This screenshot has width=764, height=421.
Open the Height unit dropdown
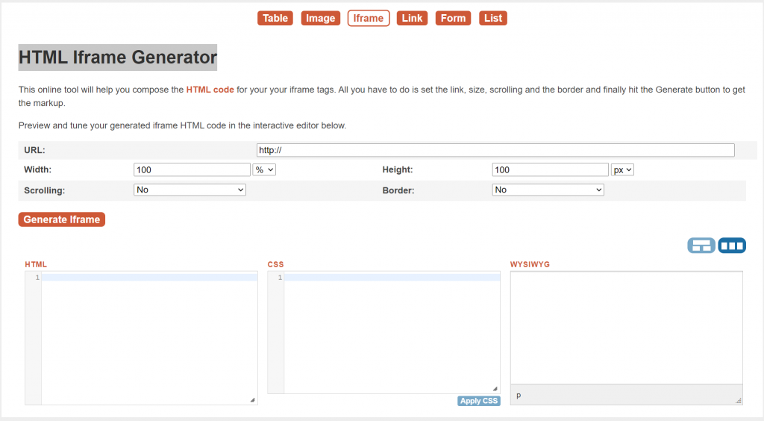click(x=622, y=169)
